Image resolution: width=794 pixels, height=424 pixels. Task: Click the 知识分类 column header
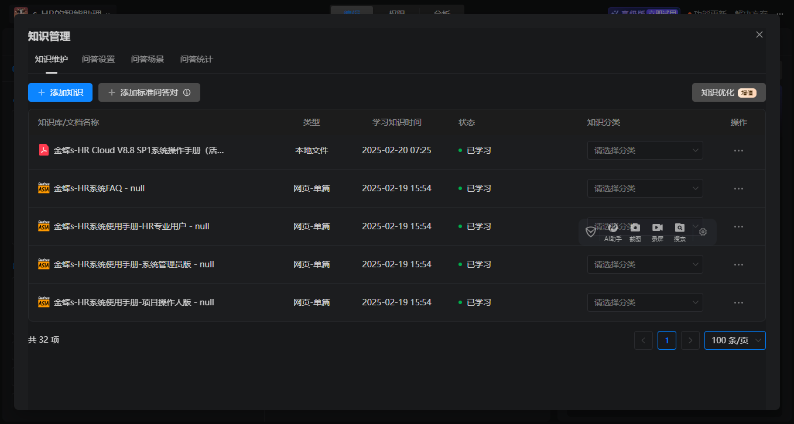(604, 122)
